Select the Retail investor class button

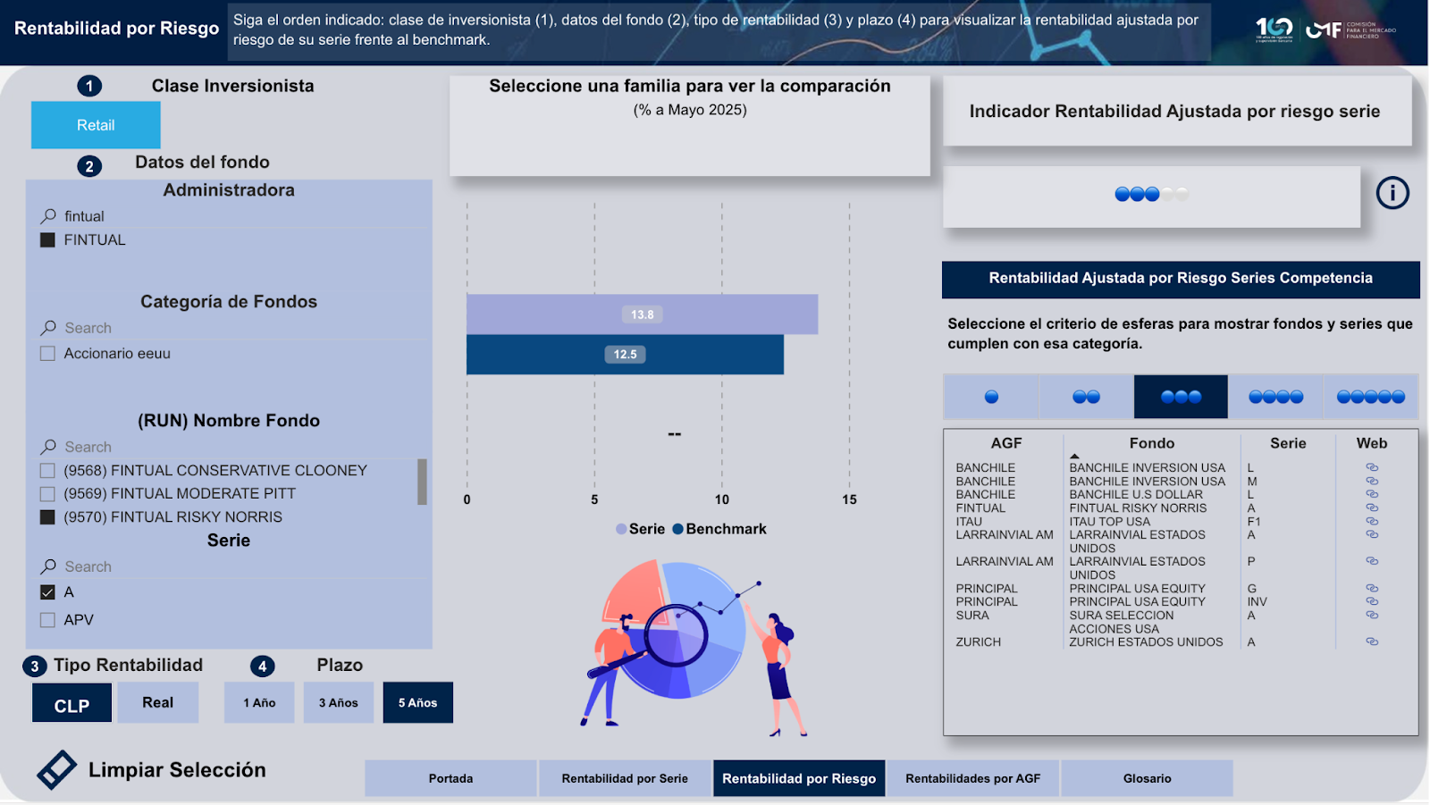point(96,125)
